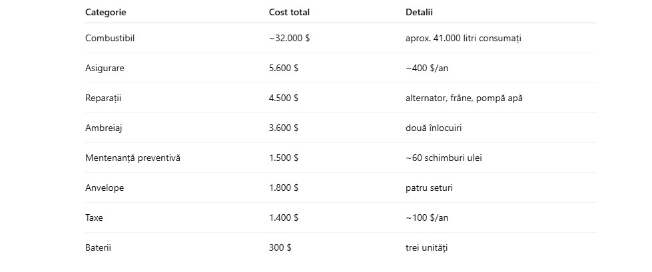Select the Mentenanță preventivă cell
Image resolution: width=652 pixels, height=272 pixels.
[133, 158]
